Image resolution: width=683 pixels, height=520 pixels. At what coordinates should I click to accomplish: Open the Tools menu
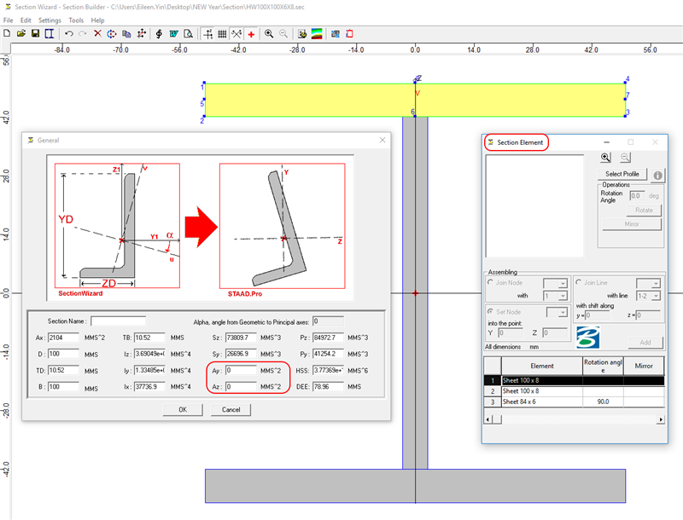[76, 20]
